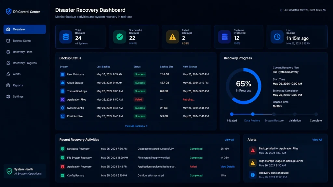Click the Email Archive envelope icon
333x187 pixels.
[62, 116]
